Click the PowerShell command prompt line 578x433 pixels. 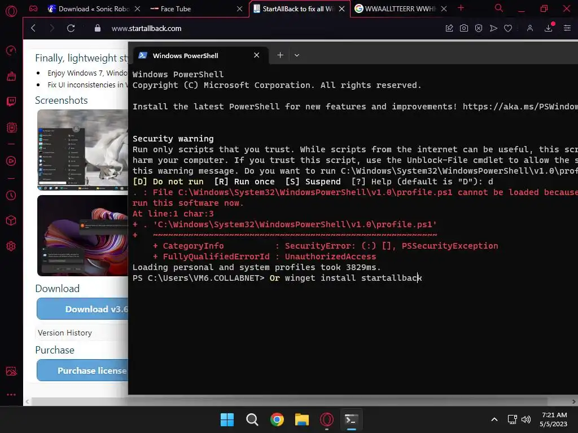pos(277,278)
